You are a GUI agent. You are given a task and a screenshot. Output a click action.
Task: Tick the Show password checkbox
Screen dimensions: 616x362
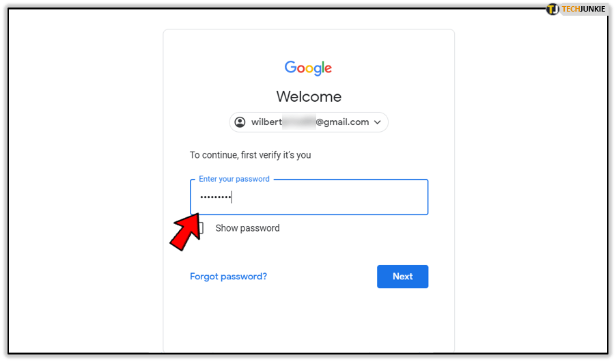pyautogui.click(x=201, y=228)
